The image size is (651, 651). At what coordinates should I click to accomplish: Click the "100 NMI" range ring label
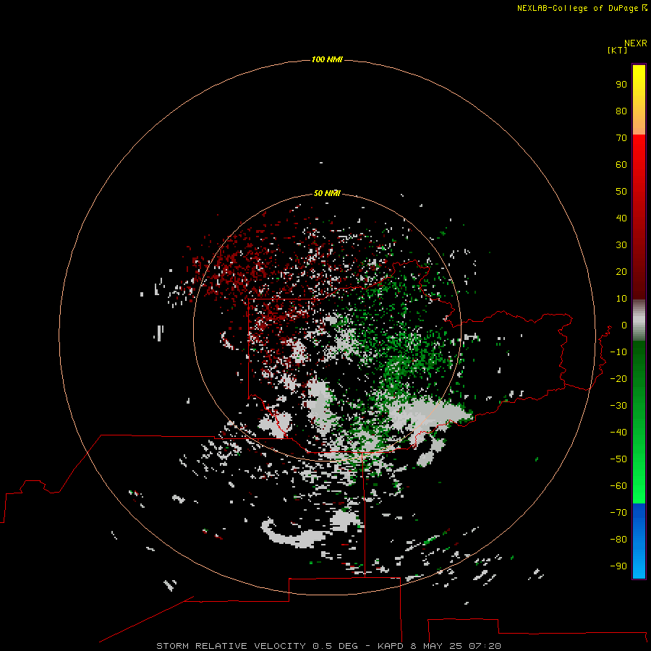(x=327, y=60)
